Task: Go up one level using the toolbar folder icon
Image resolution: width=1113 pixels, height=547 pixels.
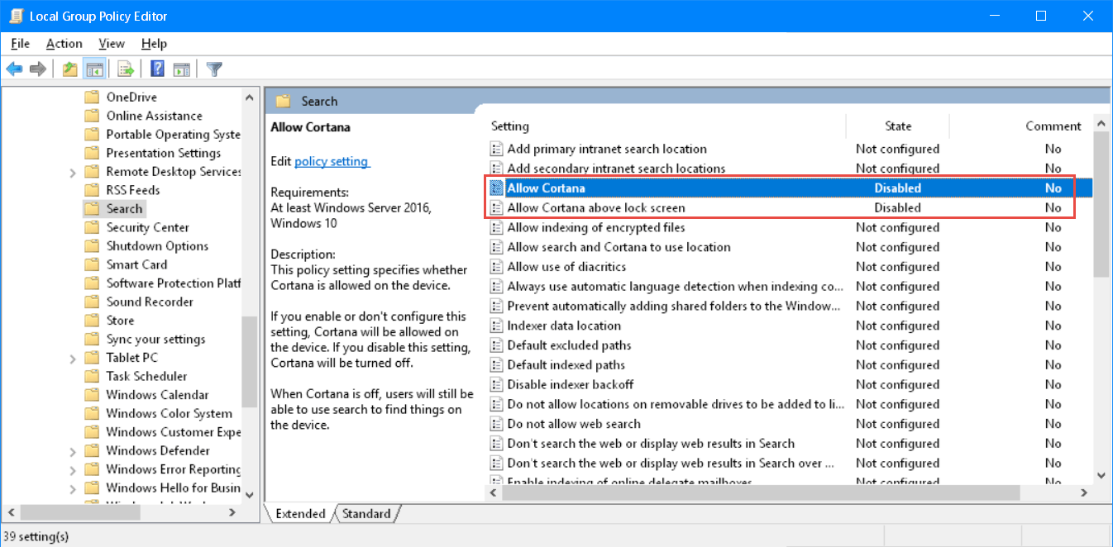Action: coord(70,69)
